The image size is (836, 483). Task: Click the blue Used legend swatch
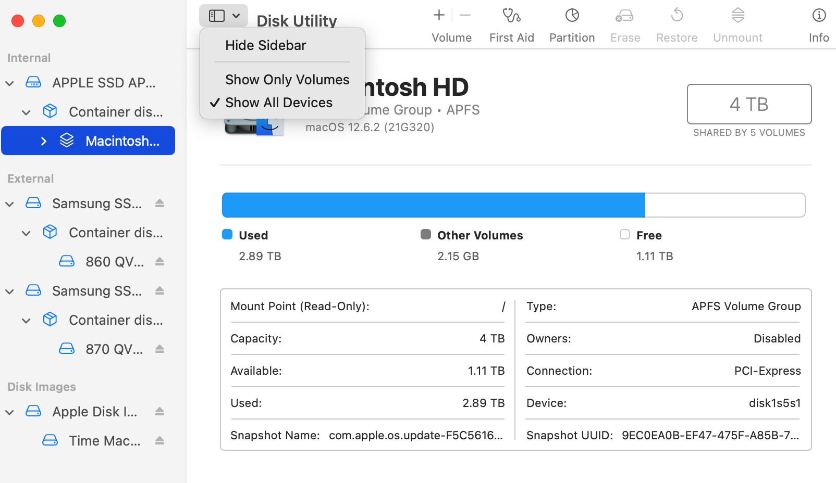pyautogui.click(x=227, y=234)
